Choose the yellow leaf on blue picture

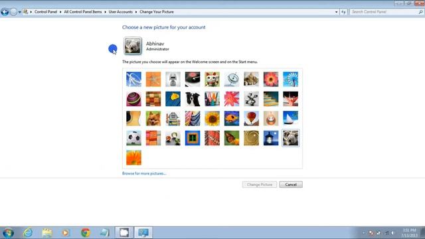click(x=173, y=99)
